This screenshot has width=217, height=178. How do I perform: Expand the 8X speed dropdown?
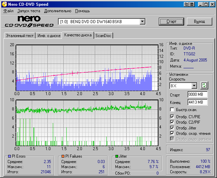click(x=194, y=86)
